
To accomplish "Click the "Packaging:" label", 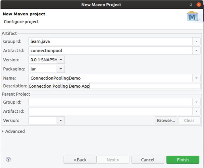I will point(14,69).
